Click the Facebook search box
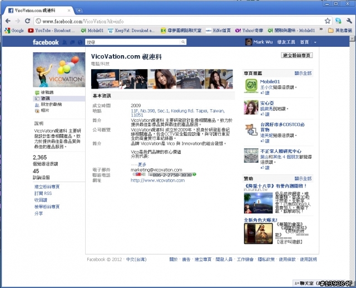Image resolution: width=356 pixels, height=288 pixels. tap(133, 42)
